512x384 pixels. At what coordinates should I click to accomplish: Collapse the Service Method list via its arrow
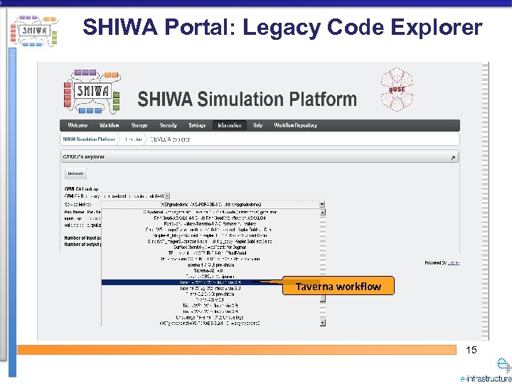322,204
